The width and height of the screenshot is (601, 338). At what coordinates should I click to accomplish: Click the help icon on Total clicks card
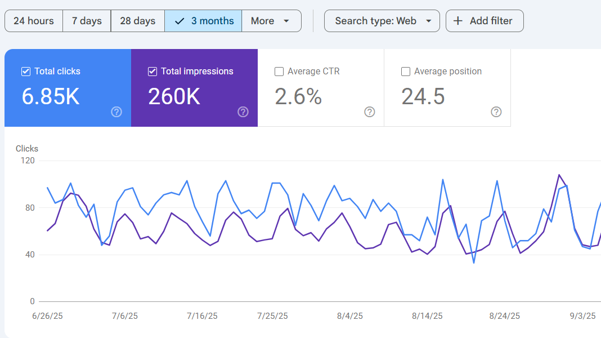coord(116,112)
